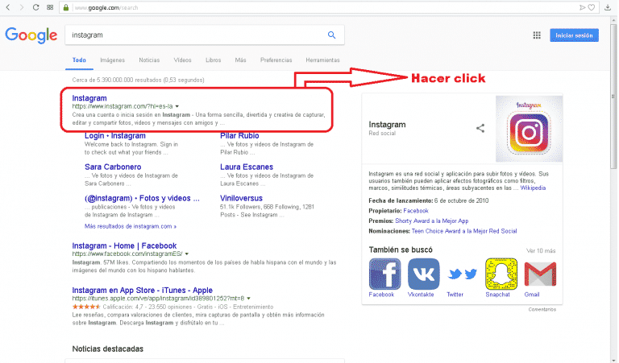The height and width of the screenshot is (363, 619).
Task: Open the Instagram first search result link
Action: 89,98
